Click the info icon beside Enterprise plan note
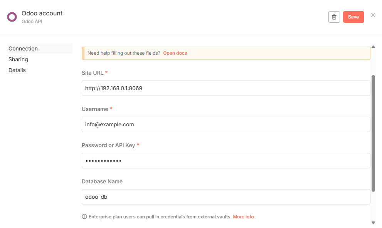 [84, 216]
